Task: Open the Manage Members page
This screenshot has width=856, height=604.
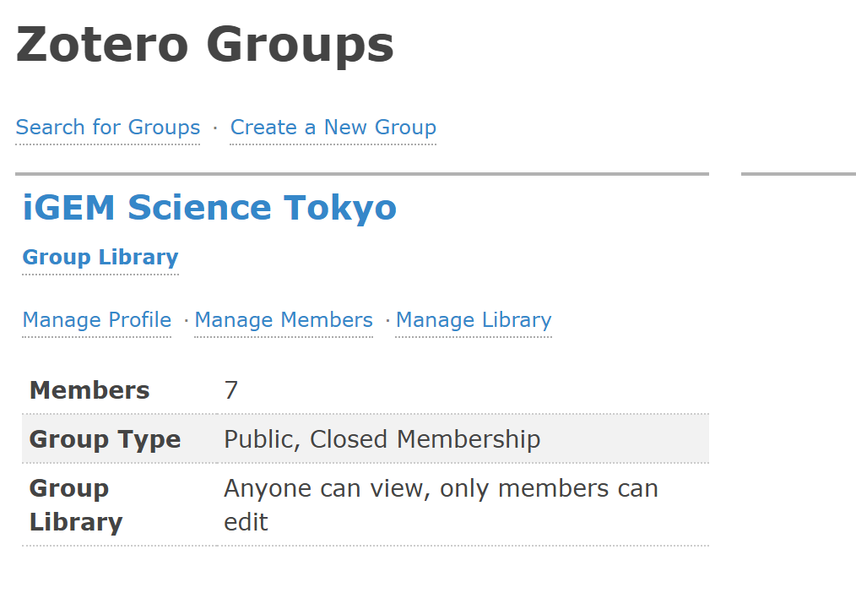Action: pos(284,321)
